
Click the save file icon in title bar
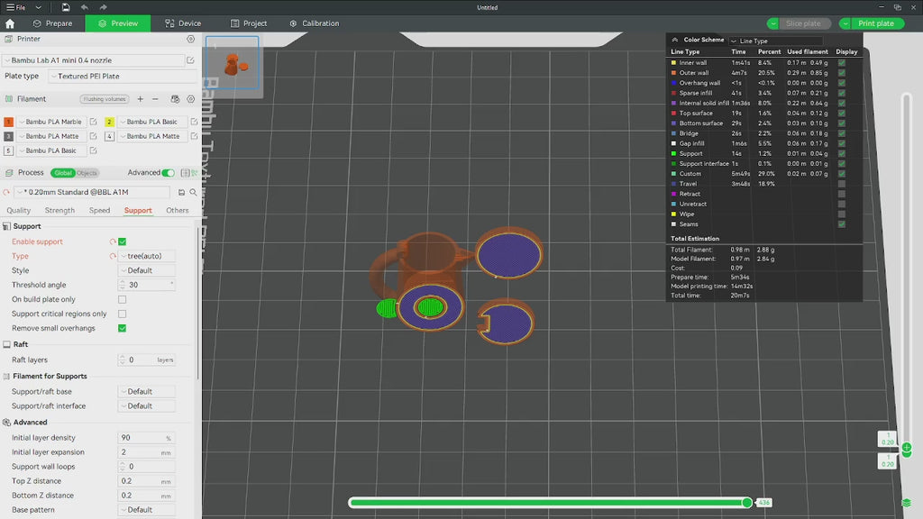pos(65,7)
